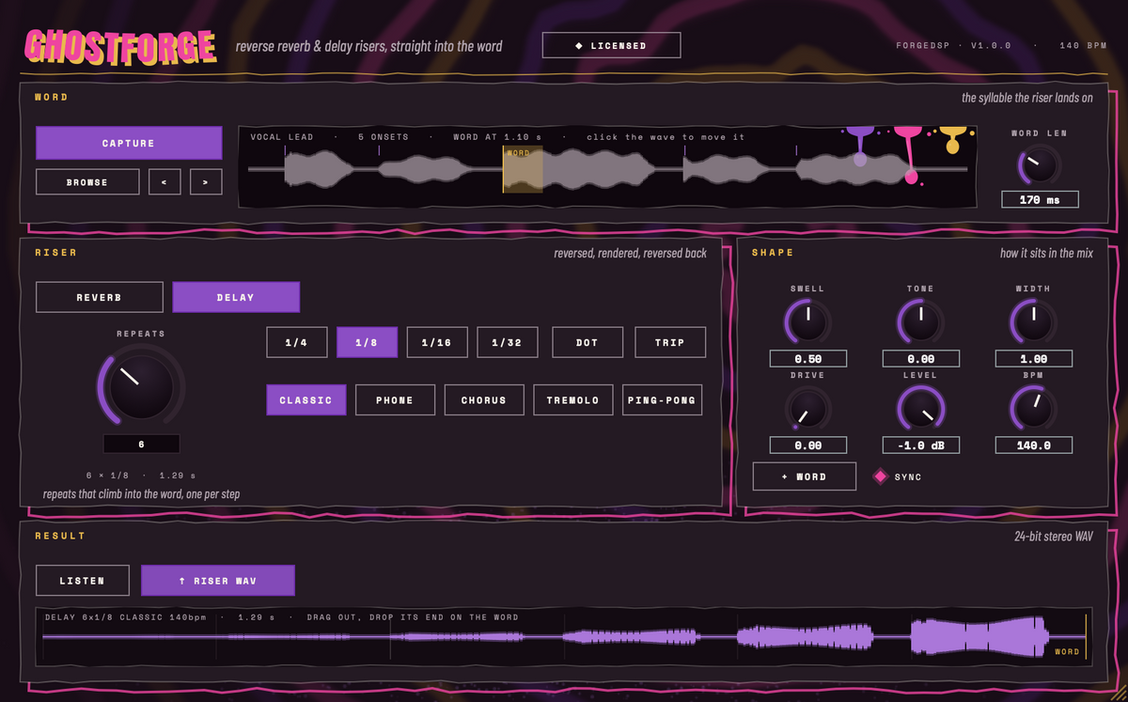
Task: Click 'FORGEDSP · V1.0.0' version text
Action: coord(954,45)
